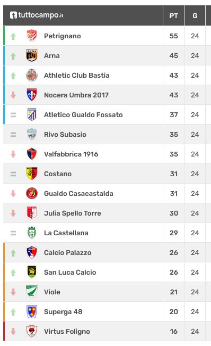Click the green up arrow beside Petrignano
The image size is (211, 346).
point(13,36)
